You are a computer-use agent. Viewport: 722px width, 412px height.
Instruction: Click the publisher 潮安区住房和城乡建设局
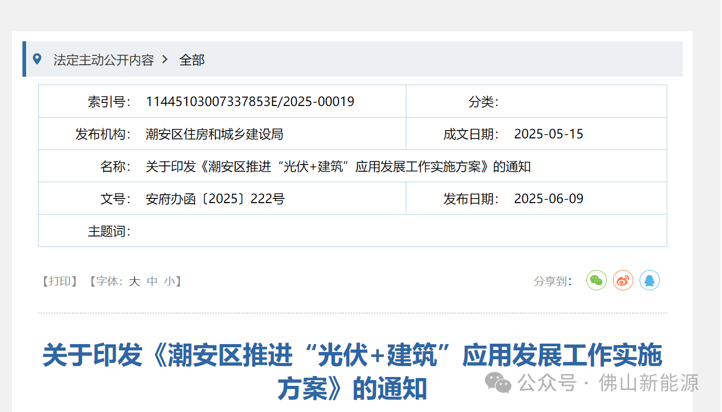(x=214, y=134)
